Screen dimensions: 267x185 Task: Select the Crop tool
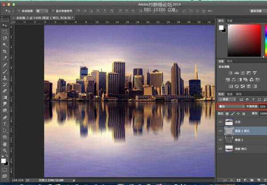pyautogui.click(x=5, y=51)
